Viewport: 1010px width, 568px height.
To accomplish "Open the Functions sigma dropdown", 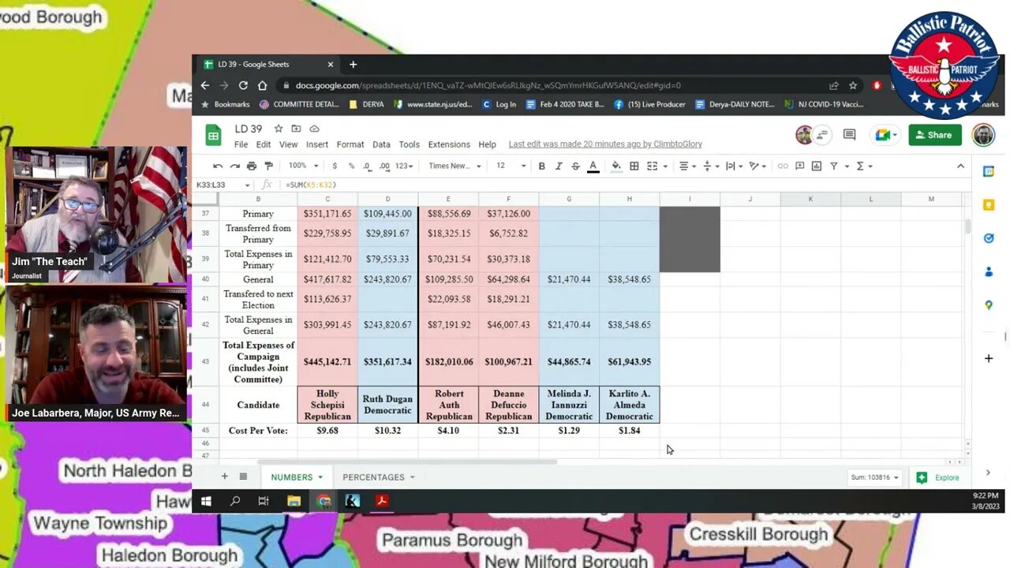I will pos(863,166).
